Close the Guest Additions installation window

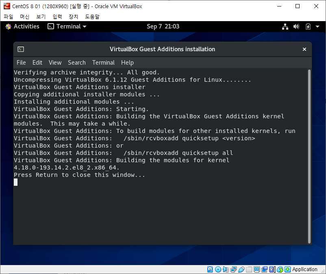pyautogui.click(x=304, y=49)
